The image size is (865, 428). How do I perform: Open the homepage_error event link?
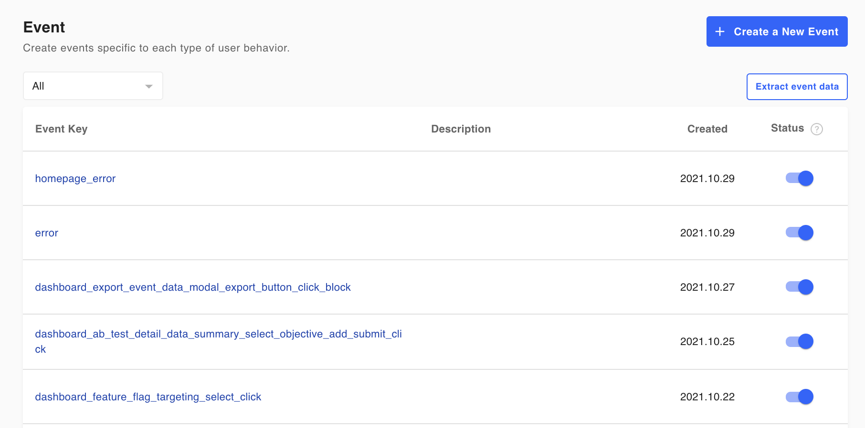click(75, 179)
